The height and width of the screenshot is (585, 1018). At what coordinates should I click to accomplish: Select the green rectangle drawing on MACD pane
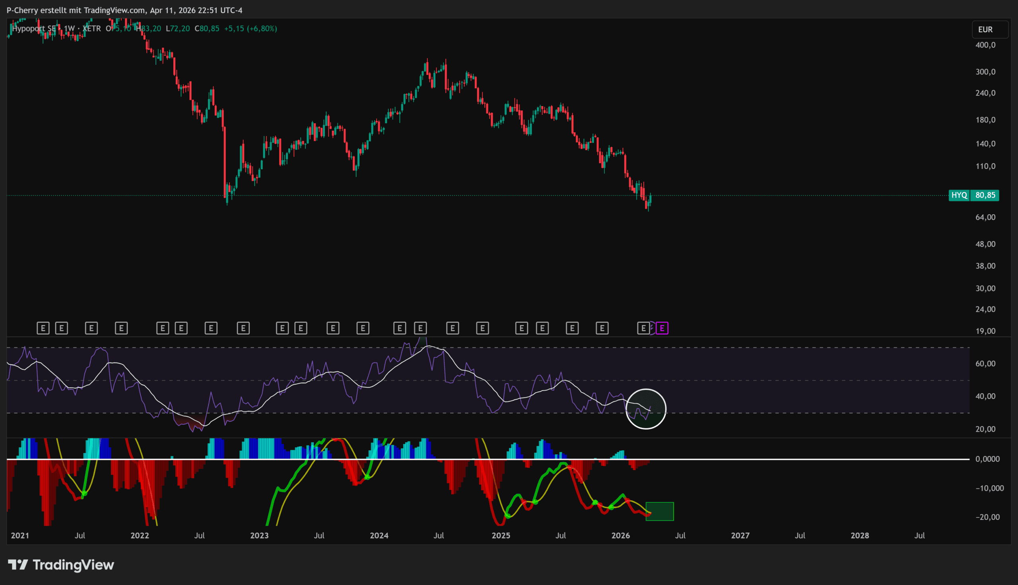[x=660, y=511]
